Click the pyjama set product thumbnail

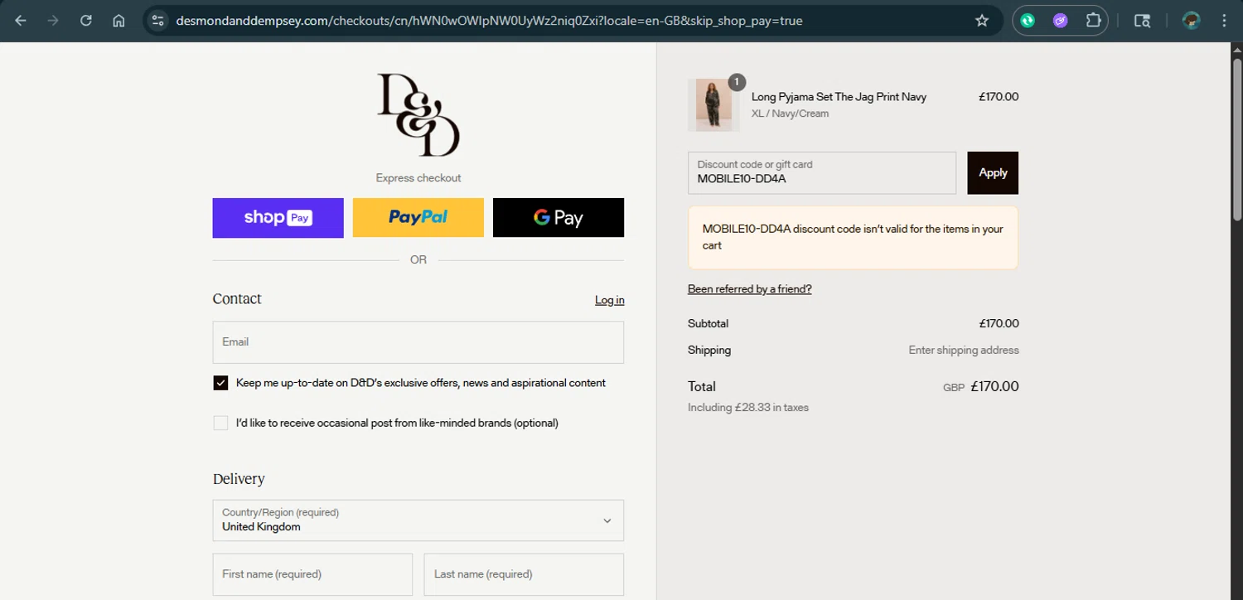[713, 105]
